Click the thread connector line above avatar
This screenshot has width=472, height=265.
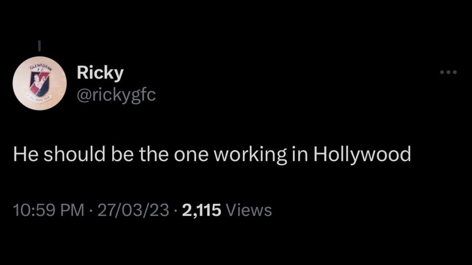click(39, 46)
